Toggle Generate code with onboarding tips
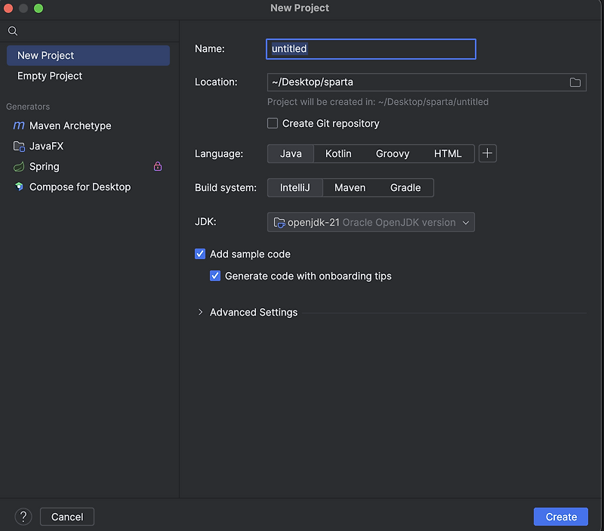 [x=215, y=276]
